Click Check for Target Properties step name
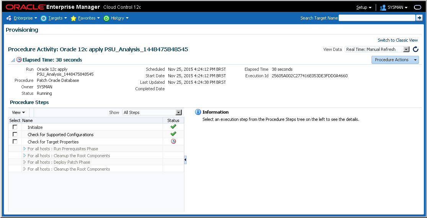 pos(53,142)
